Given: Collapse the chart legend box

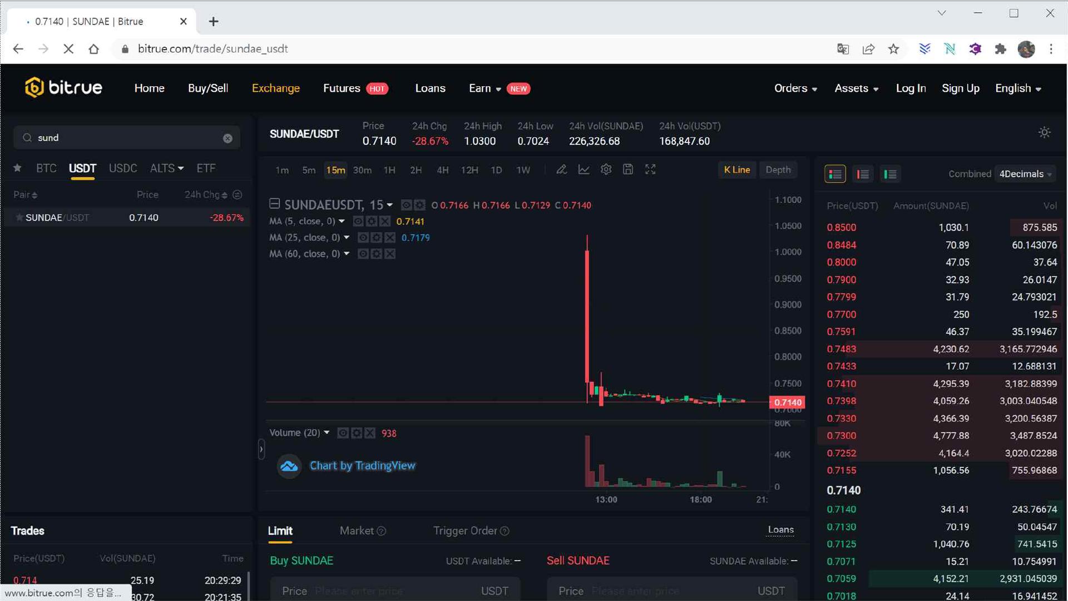Looking at the screenshot, I should point(274,203).
